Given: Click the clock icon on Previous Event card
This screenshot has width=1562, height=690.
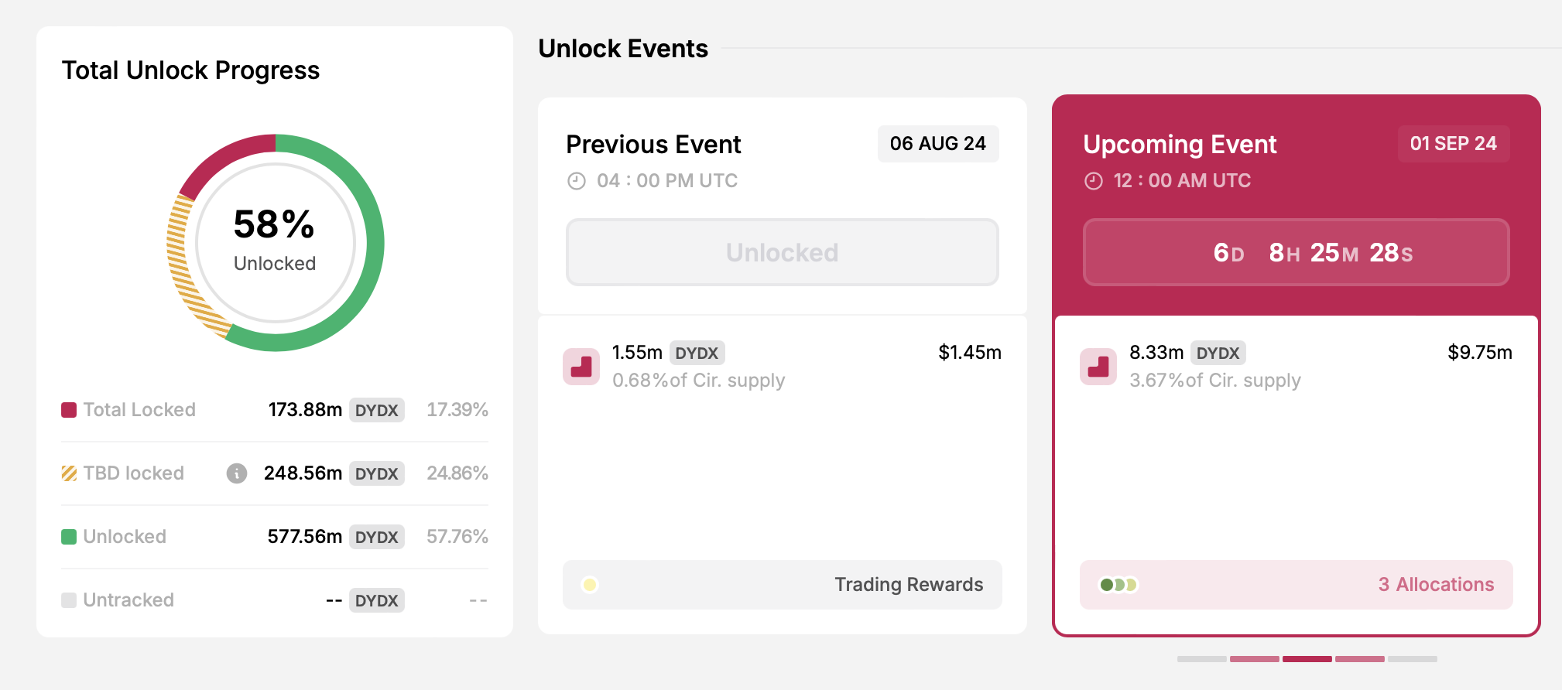Looking at the screenshot, I should point(577,180).
